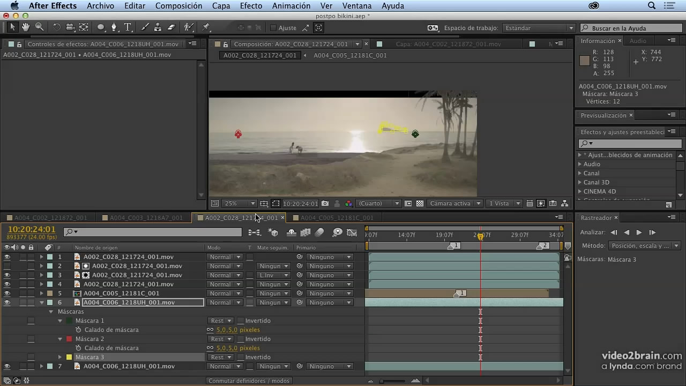Open the composition flowchart icon in viewer
686x386 pixels.
click(x=564, y=204)
